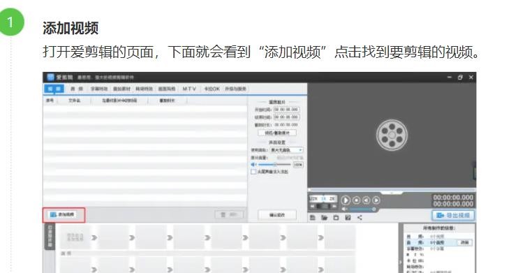Switch to the 卡拉OK tab
Image resolution: width=511 pixels, height=273 pixels.
(212, 89)
